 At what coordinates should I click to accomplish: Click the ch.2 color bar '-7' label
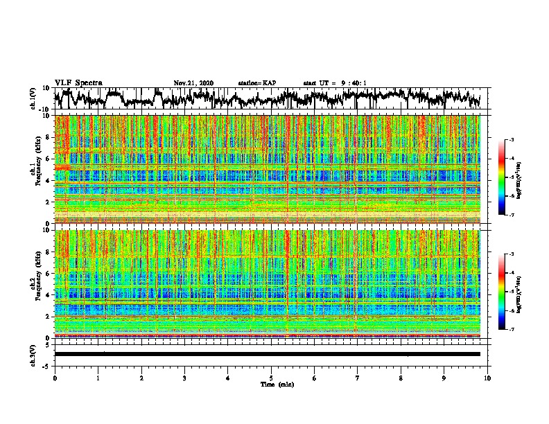511,329
